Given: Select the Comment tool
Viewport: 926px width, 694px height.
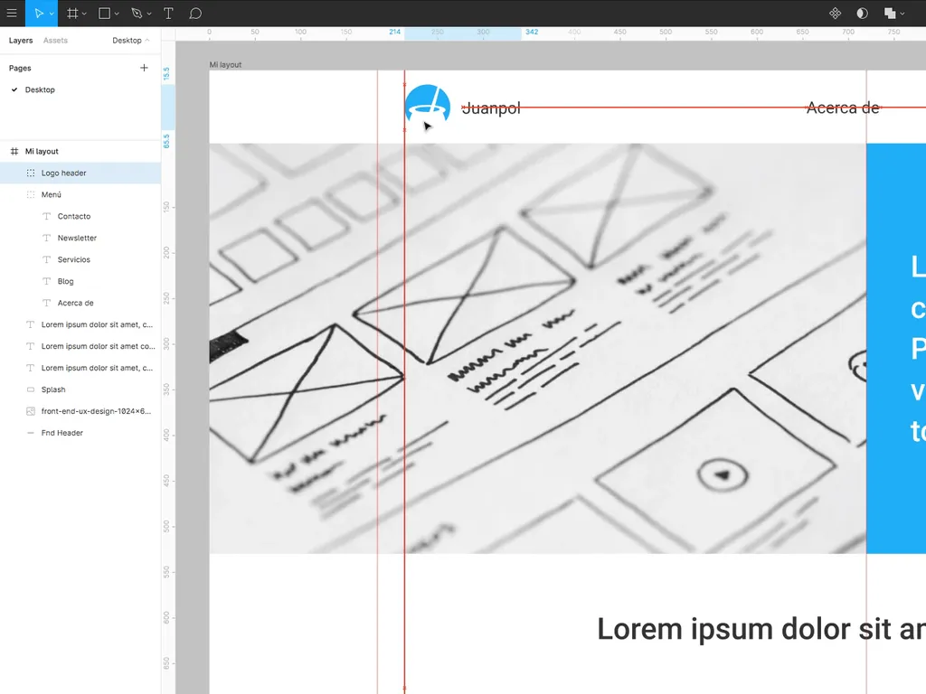Looking at the screenshot, I should (195, 13).
